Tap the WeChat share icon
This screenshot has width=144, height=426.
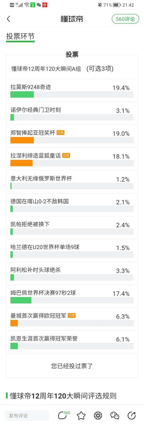coord(115,416)
